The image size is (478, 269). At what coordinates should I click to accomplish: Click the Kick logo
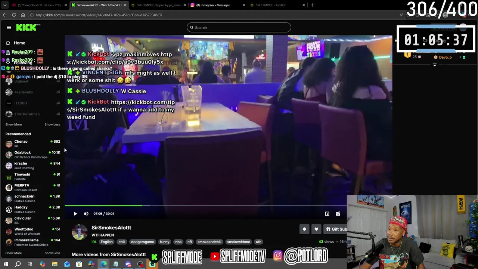tap(28, 27)
